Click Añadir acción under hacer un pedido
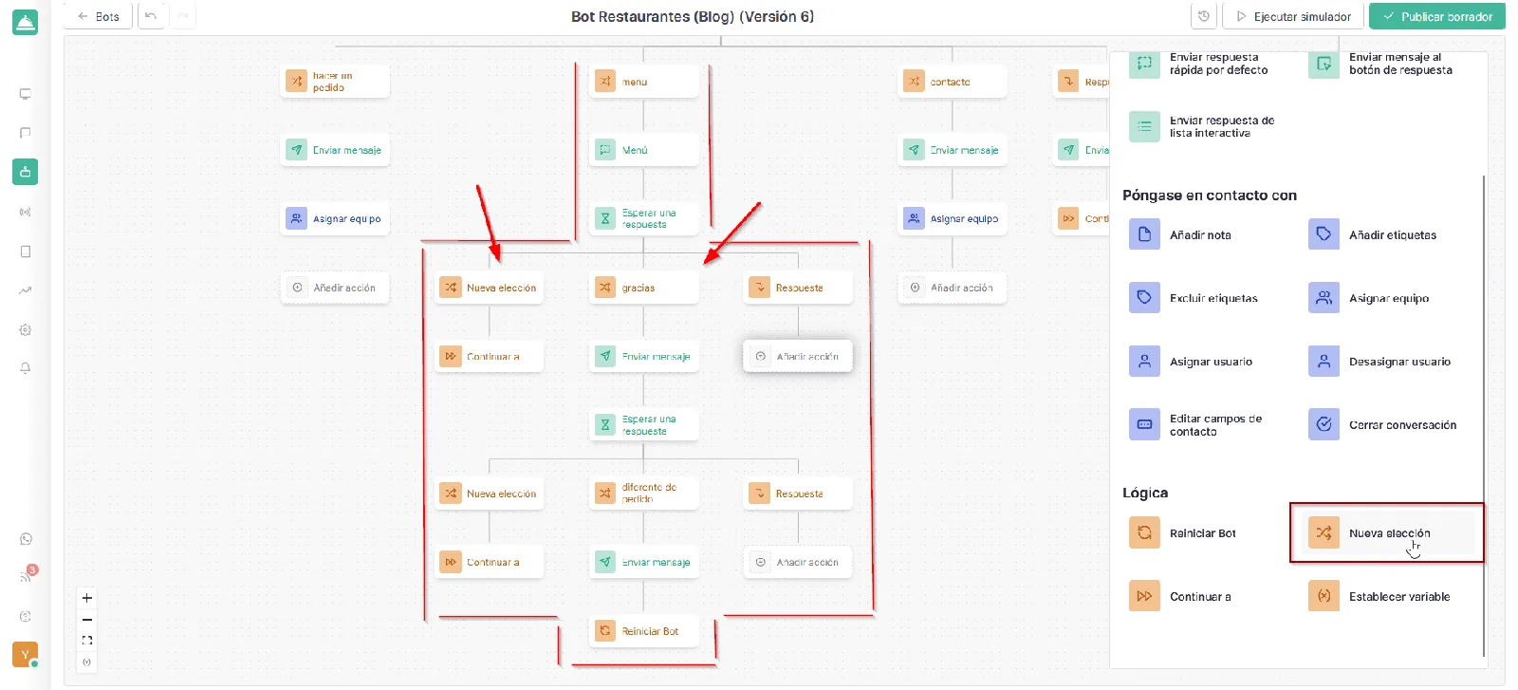The image size is (1518, 690). 335,288
